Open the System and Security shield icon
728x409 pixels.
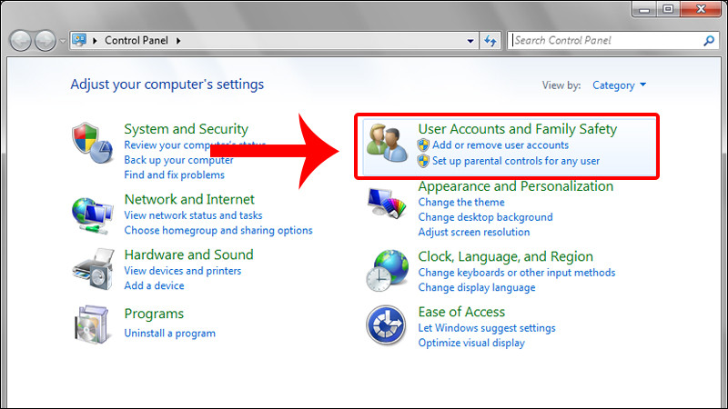pyautogui.click(x=93, y=143)
